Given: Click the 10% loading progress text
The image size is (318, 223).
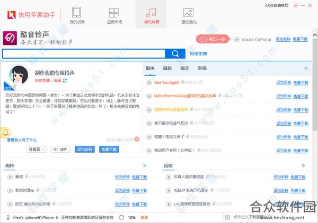Looking at the screenshot, I should [x=132, y=218].
